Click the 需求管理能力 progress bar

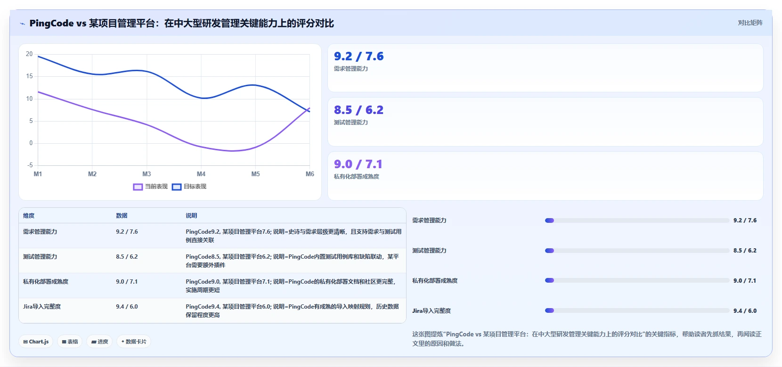pyautogui.click(x=637, y=220)
